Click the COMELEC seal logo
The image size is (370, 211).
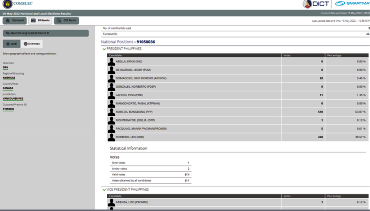(7, 4)
